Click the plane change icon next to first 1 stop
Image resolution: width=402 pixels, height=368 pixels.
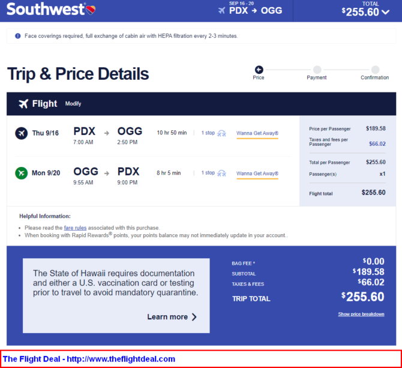[222, 133]
